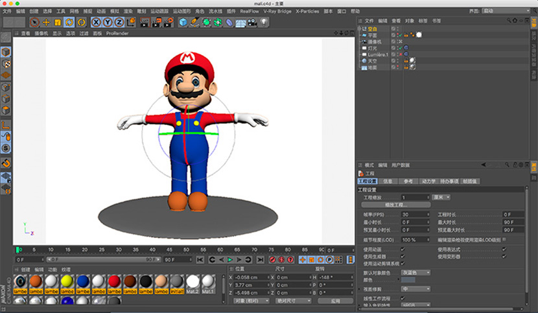Click the 缩放工程 button

(x=396, y=205)
